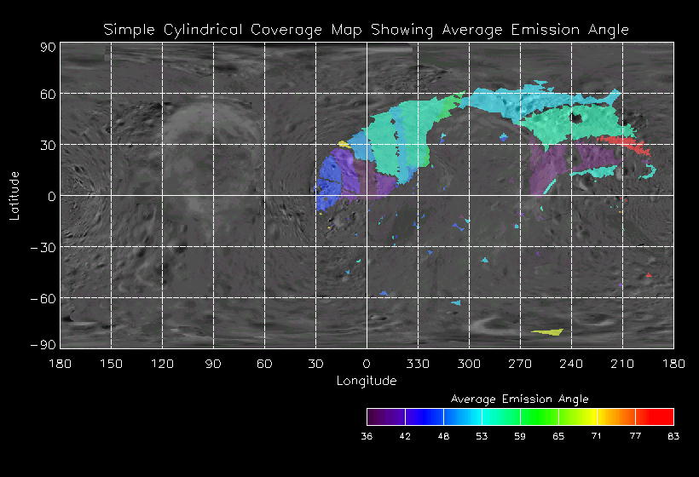Click the Average Emission Angle legend title
Viewport: 699px width, 477px height.
click(x=519, y=399)
